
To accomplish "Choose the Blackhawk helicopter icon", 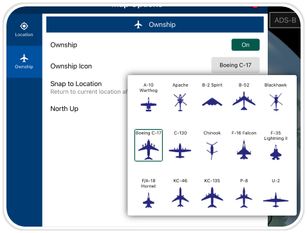I will pos(275,102).
